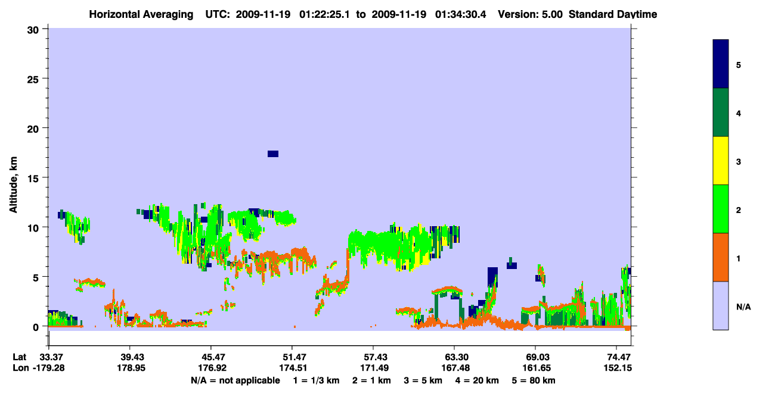The width and height of the screenshot is (775, 397).
Task: Click the 'Horizontal Averaging' title text
Action: pos(141,14)
